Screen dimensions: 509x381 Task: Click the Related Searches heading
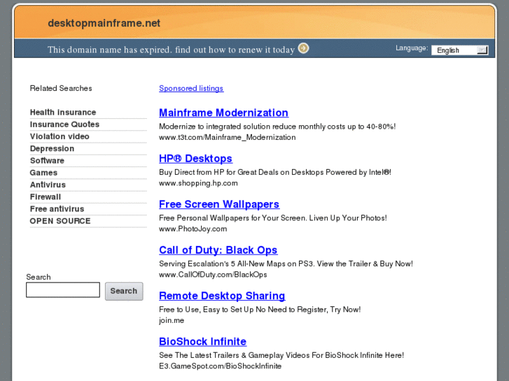click(x=61, y=88)
